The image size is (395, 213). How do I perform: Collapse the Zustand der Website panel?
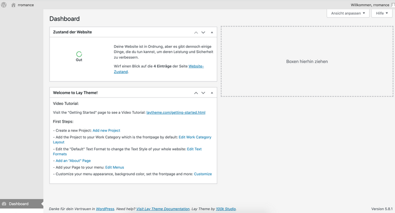tap(212, 32)
